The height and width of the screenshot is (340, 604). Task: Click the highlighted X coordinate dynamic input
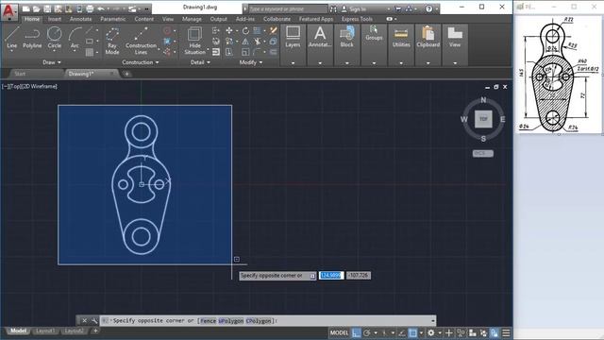click(x=331, y=275)
